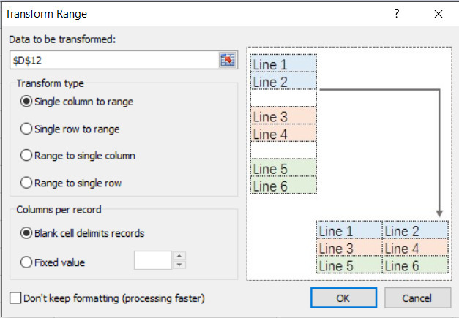Screen dimensions: 459x318
Task: Decrease fixed value with down arrow
Action: 180,265
